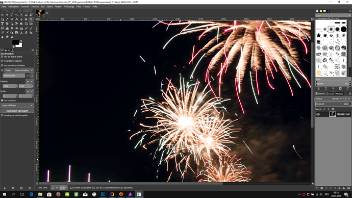Select the Color Picker tool
Image resolution: width=352 pixels, height=198 pixels.
(7, 19)
